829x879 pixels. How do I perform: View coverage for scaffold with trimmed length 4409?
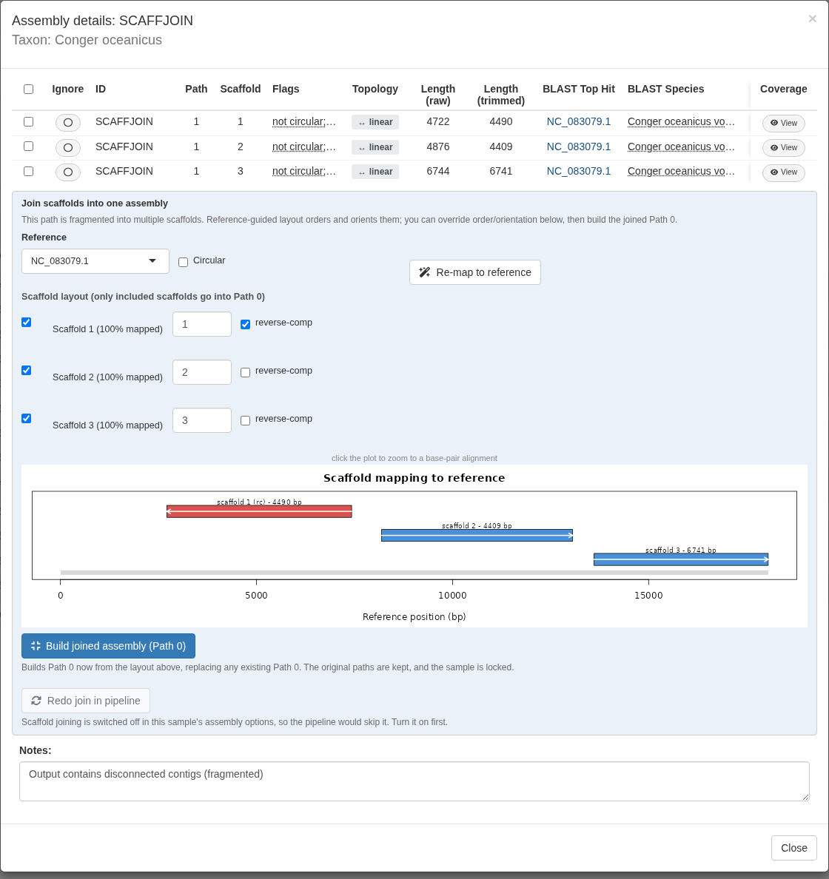(x=784, y=147)
